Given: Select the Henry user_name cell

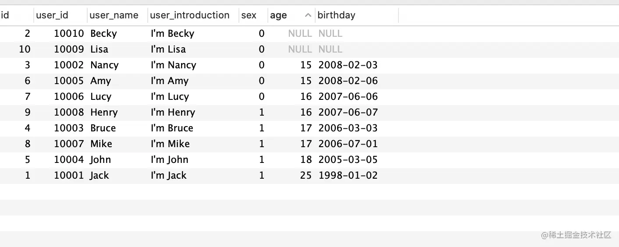Looking at the screenshot, I should [x=104, y=113].
